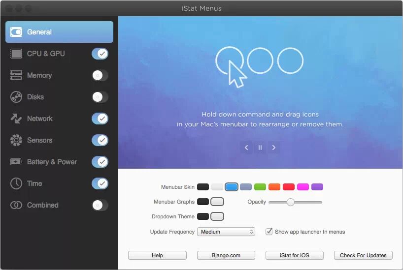This screenshot has width=403, height=270.
Task: Choose the bright blue Menubar Skin swatch
Action: click(x=232, y=187)
